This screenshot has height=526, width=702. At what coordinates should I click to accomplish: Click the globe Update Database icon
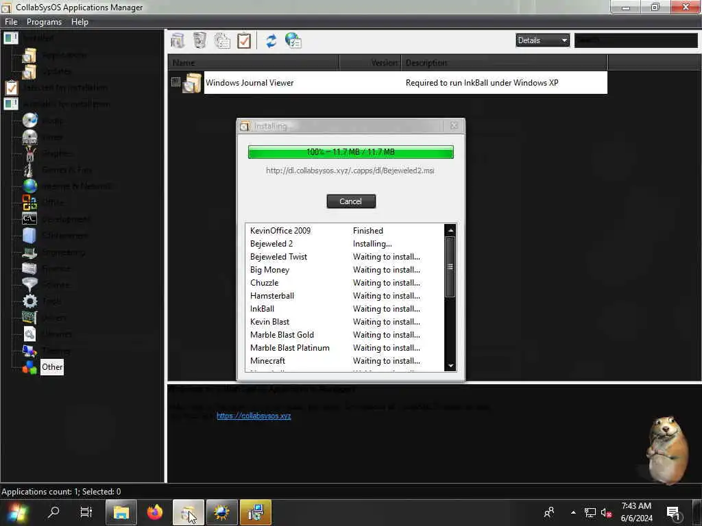pyautogui.click(x=293, y=40)
